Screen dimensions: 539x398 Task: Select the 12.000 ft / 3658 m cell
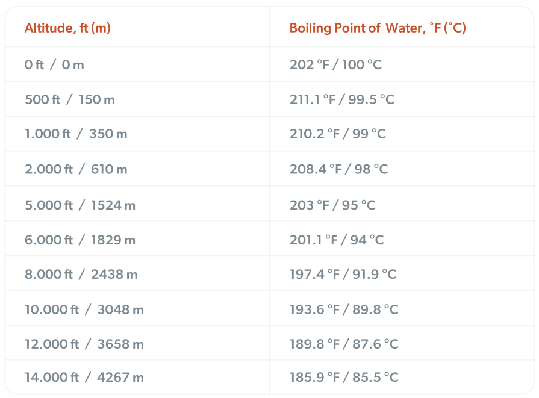(x=84, y=344)
